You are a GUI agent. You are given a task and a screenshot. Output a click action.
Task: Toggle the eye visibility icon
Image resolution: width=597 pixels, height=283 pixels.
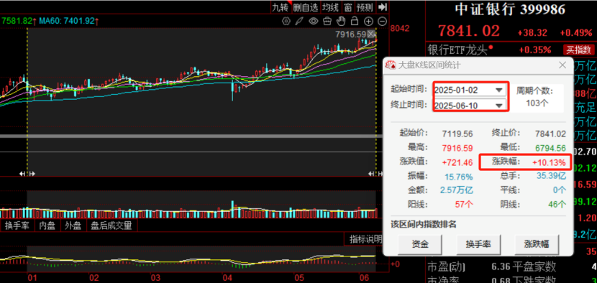point(314,22)
